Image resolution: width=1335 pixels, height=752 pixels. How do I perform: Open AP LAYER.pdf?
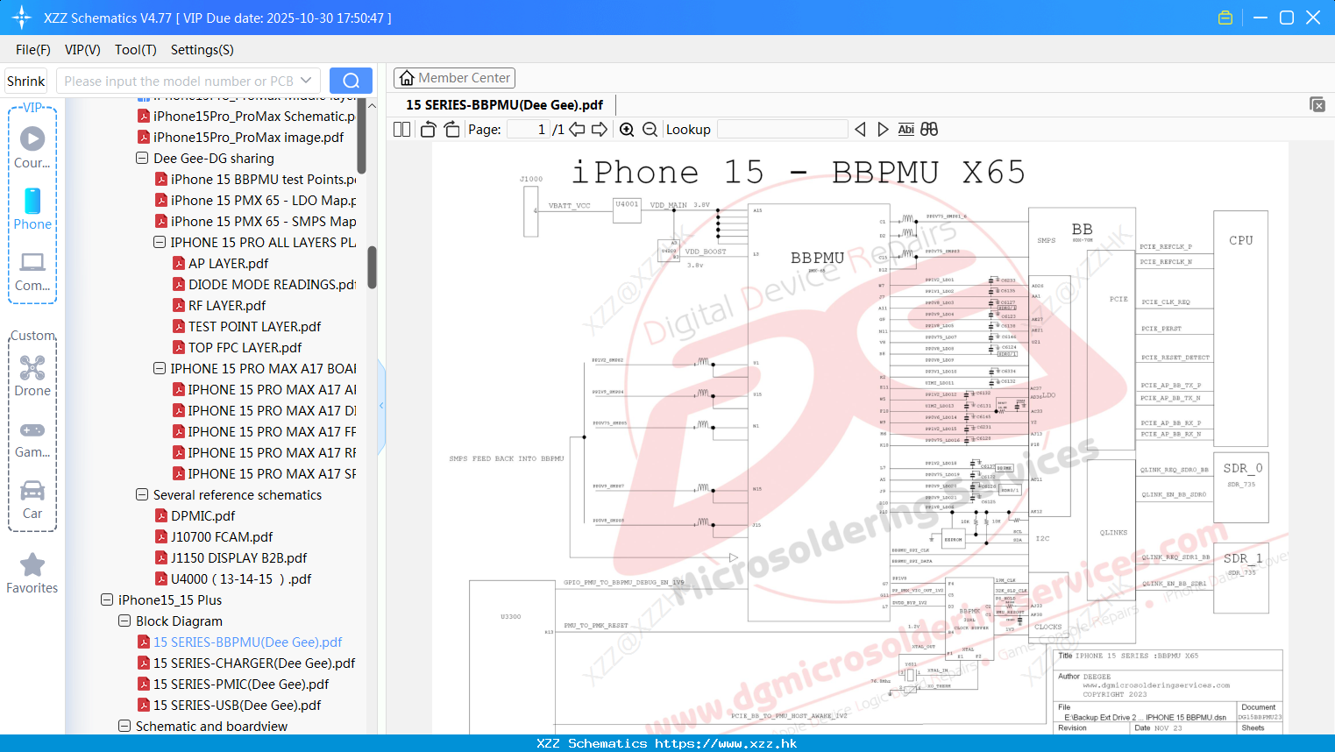[x=221, y=264]
